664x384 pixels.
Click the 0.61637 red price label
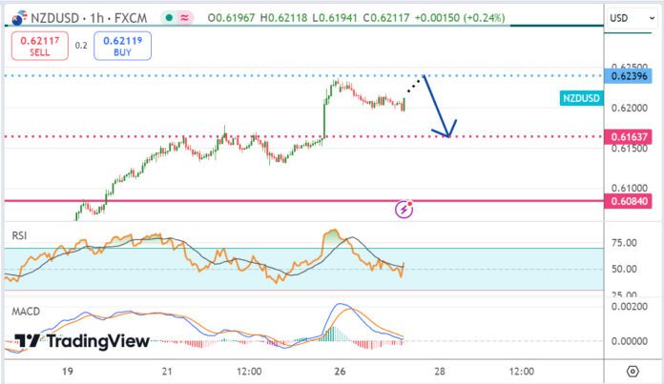(x=634, y=137)
